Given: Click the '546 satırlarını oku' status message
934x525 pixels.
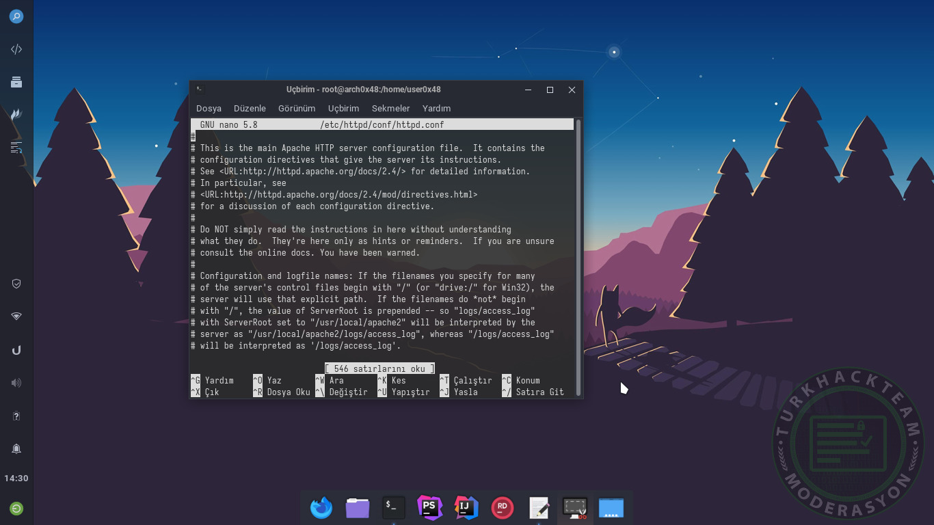Looking at the screenshot, I should [x=379, y=369].
